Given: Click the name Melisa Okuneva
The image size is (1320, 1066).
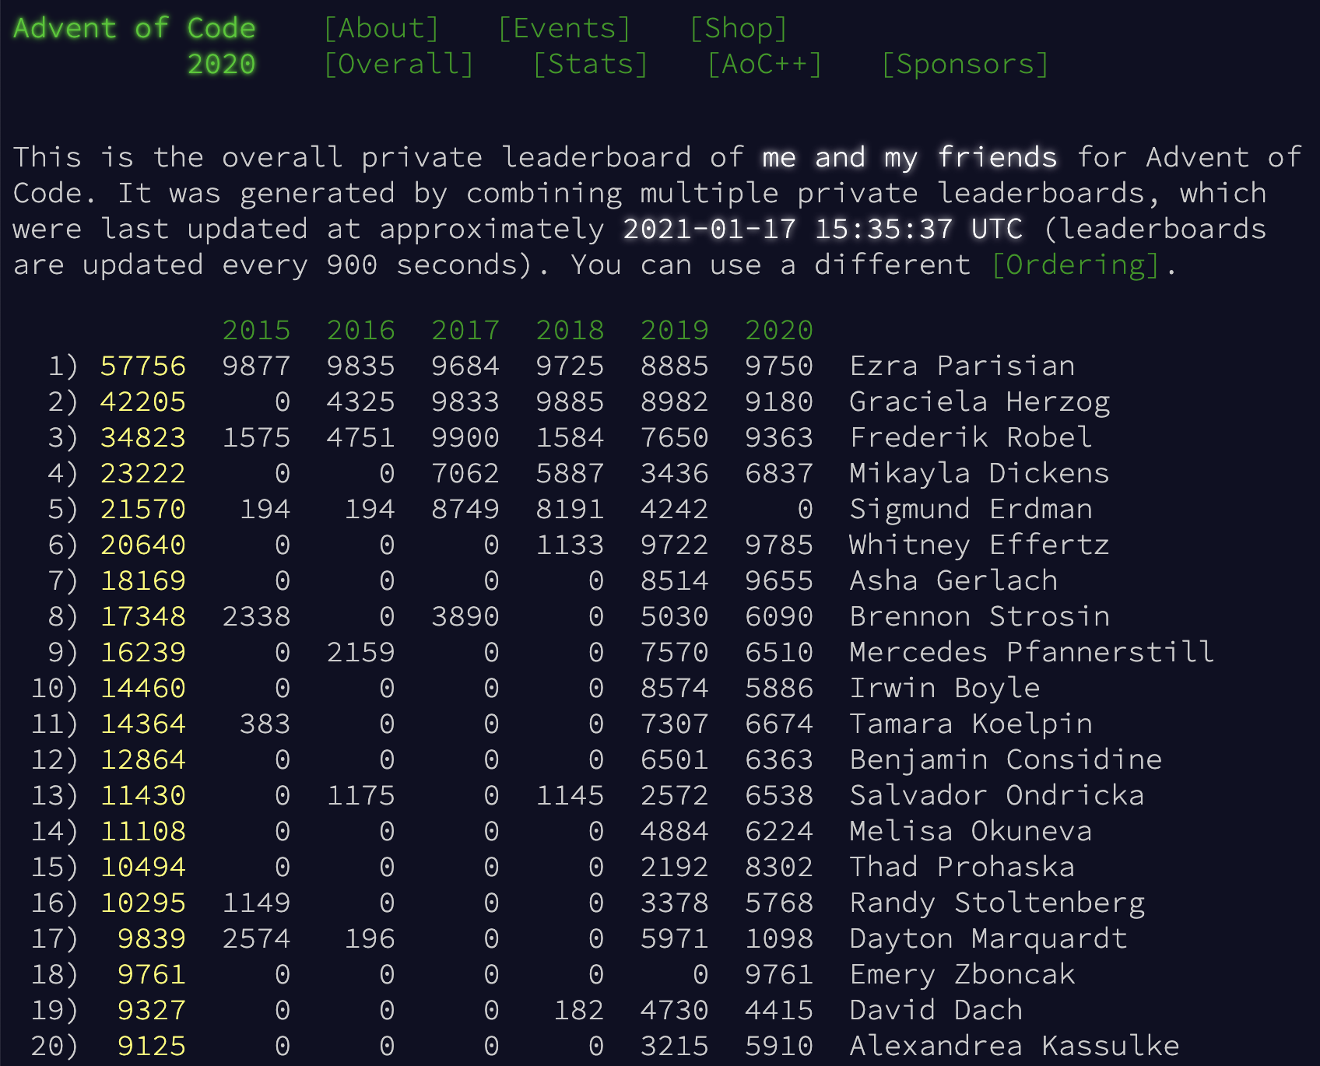Looking at the screenshot, I should [x=971, y=832].
